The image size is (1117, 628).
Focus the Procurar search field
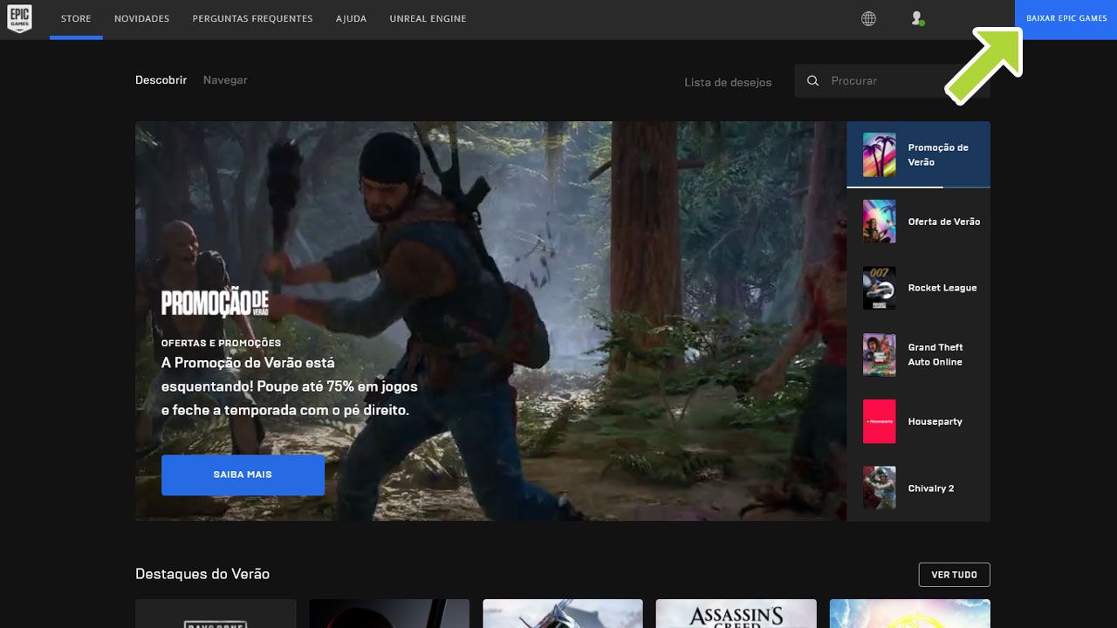point(892,80)
